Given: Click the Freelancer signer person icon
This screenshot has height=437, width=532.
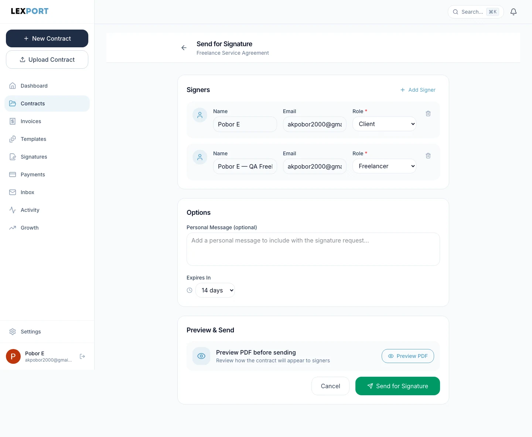Looking at the screenshot, I should (x=200, y=157).
